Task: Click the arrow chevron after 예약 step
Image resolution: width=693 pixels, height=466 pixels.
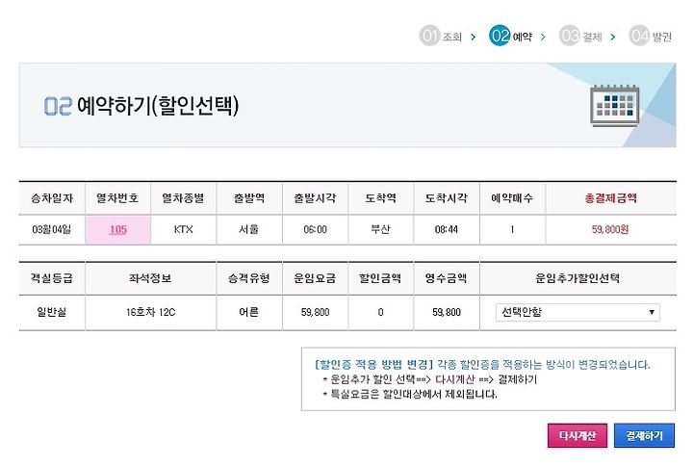Action: (543, 38)
